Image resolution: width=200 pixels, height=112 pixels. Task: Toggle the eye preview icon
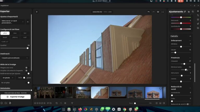(158, 12)
